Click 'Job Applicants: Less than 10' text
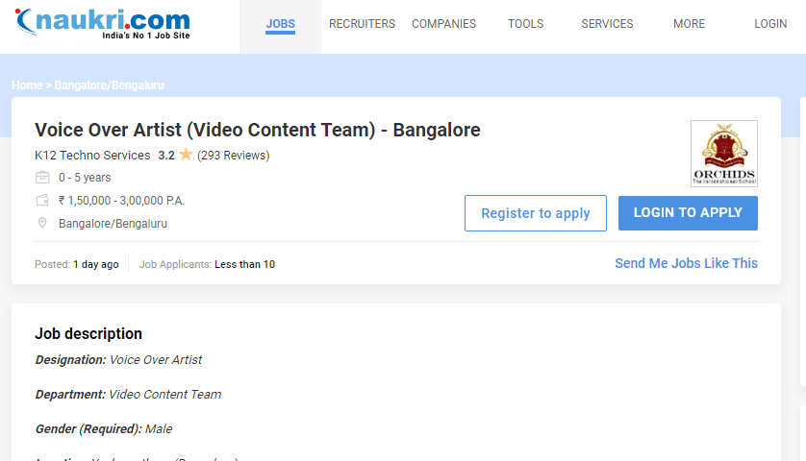806x461 pixels. click(207, 264)
